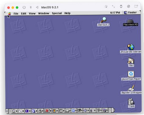Select the Trash icon

[x=131, y=103]
